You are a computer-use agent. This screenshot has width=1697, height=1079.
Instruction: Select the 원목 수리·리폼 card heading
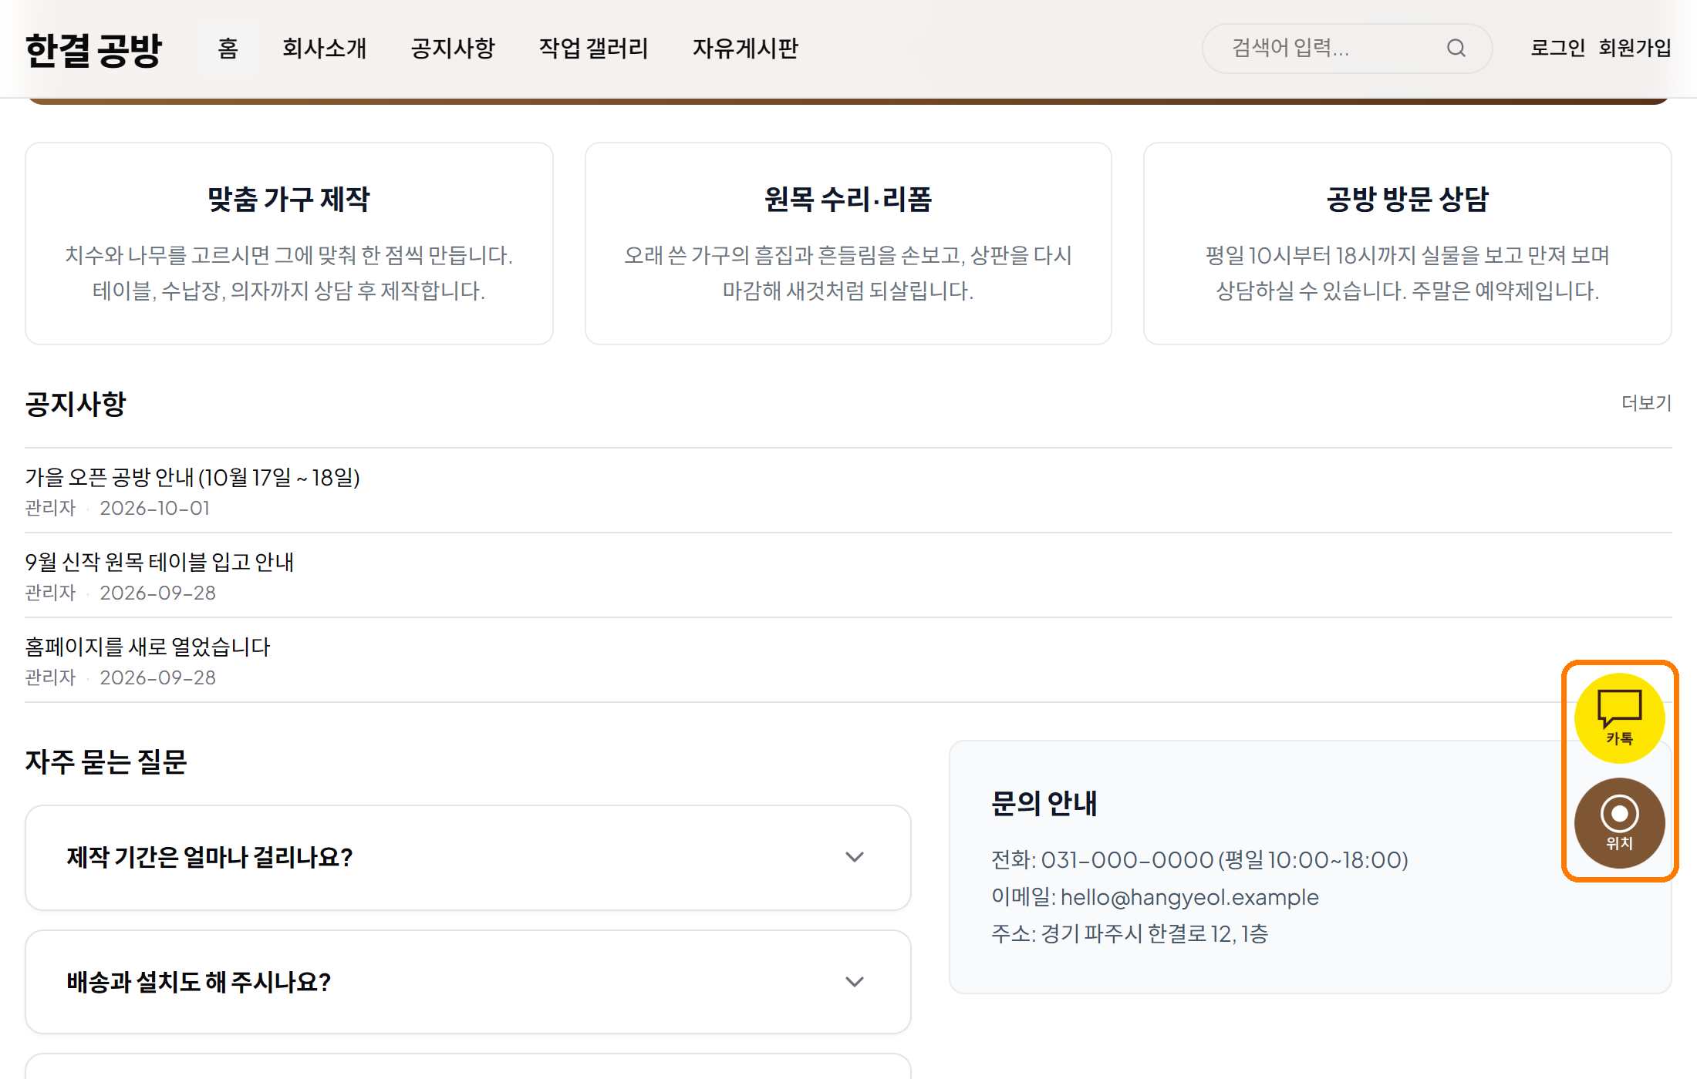click(x=848, y=200)
